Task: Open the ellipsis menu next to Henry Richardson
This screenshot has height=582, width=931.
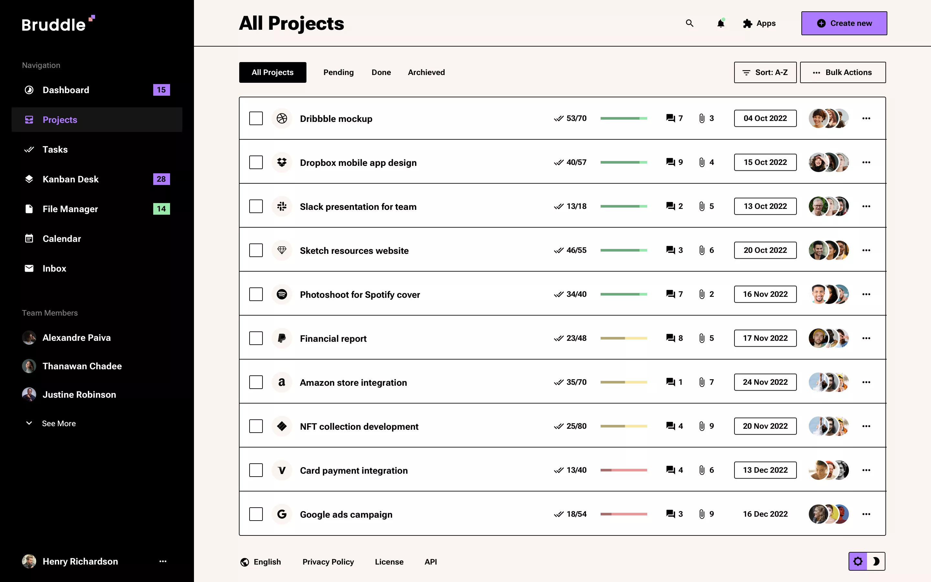Action: (163, 561)
